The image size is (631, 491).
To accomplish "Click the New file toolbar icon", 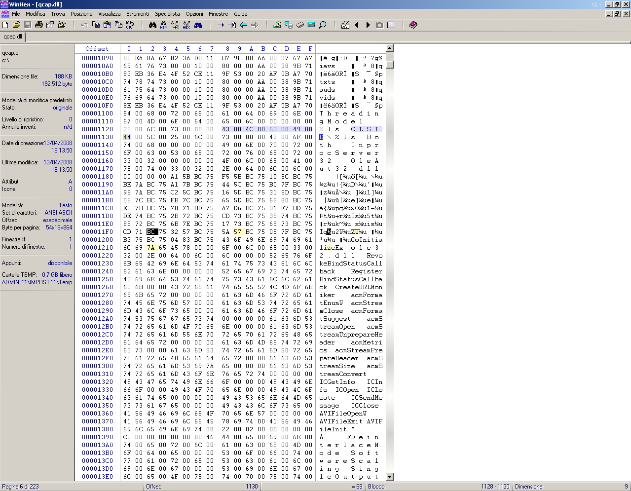I will pyautogui.click(x=5, y=25).
